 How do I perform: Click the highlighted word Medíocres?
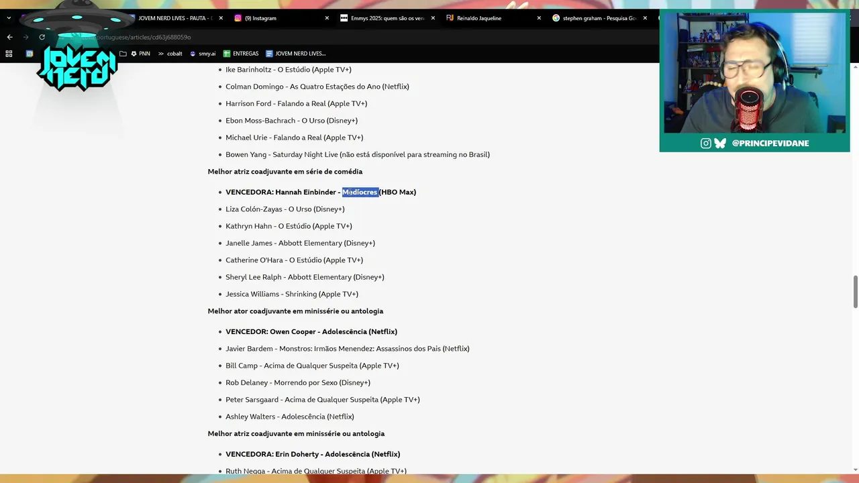tap(360, 192)
